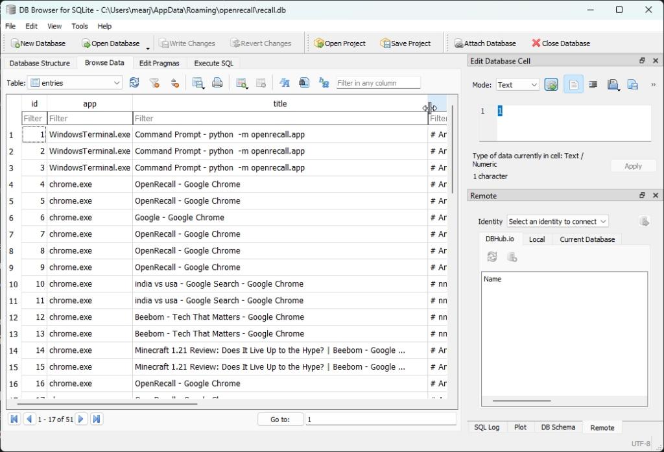
Task: Float the Edit Database Cell panel
Action: click(642, 61)
